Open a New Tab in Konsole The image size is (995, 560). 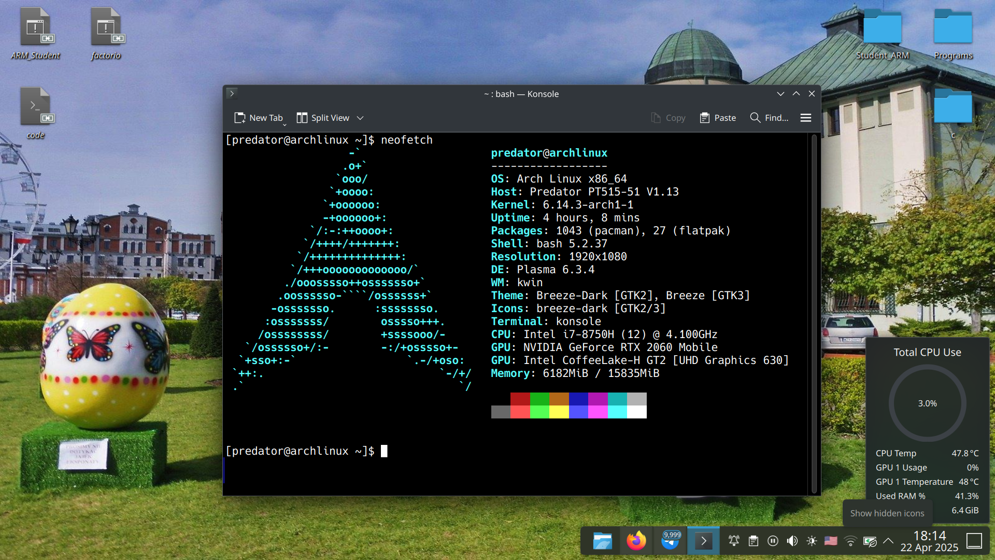[x=258, y=118]
